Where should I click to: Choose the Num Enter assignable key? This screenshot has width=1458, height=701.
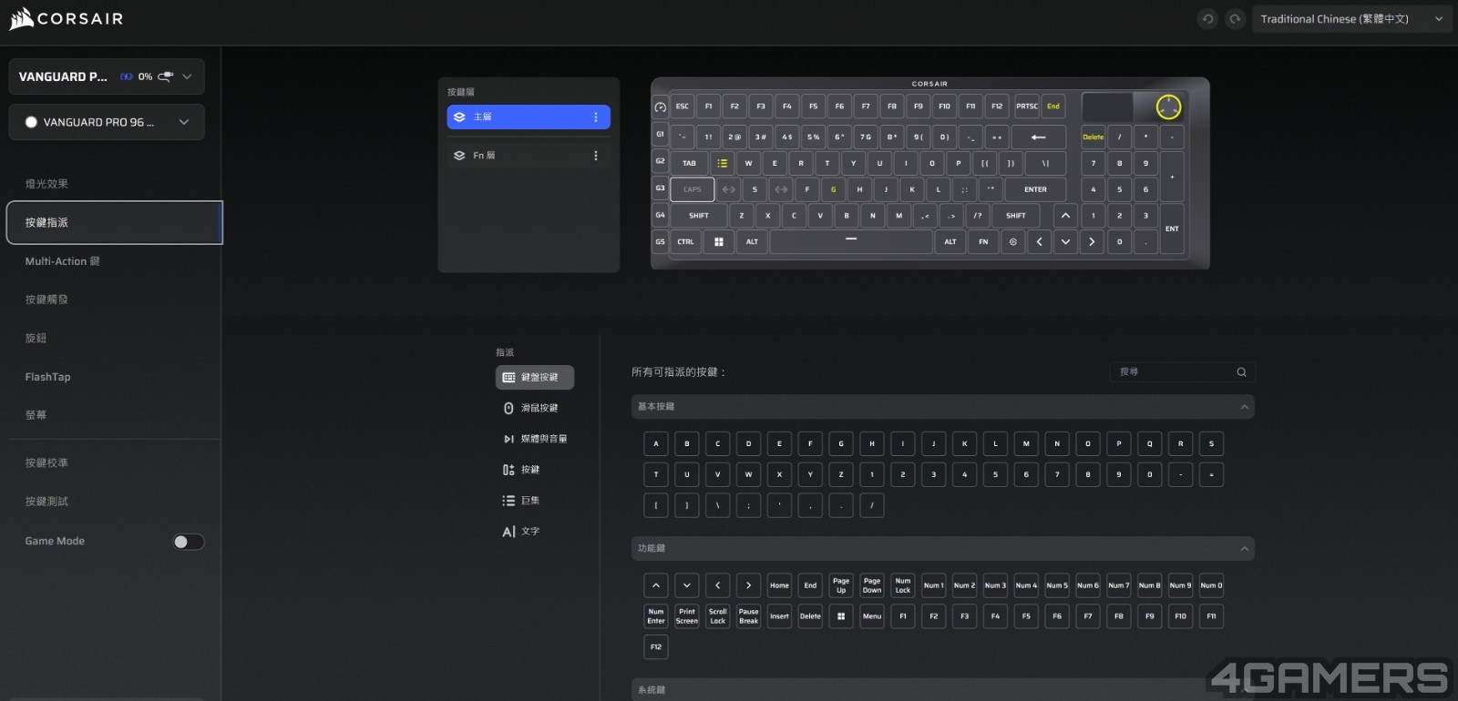click(656, 616)
